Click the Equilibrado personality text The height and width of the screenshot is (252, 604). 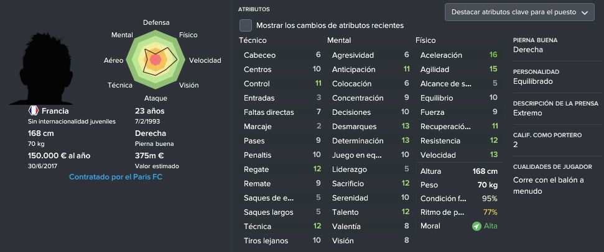tap(532, 81)
